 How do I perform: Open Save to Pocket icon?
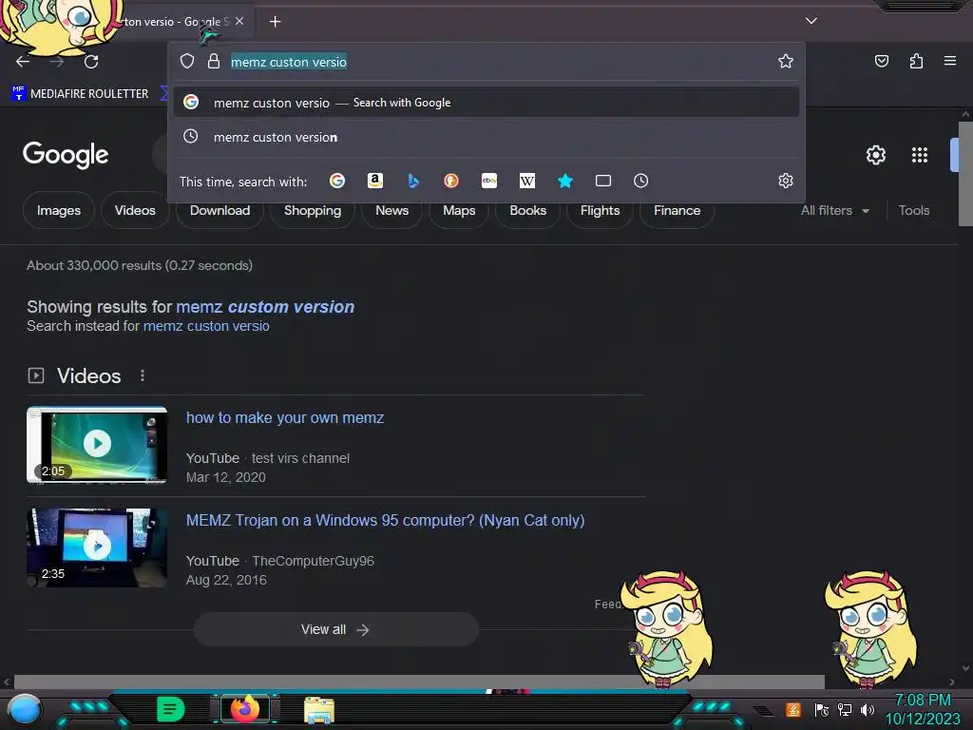(881, 61)
